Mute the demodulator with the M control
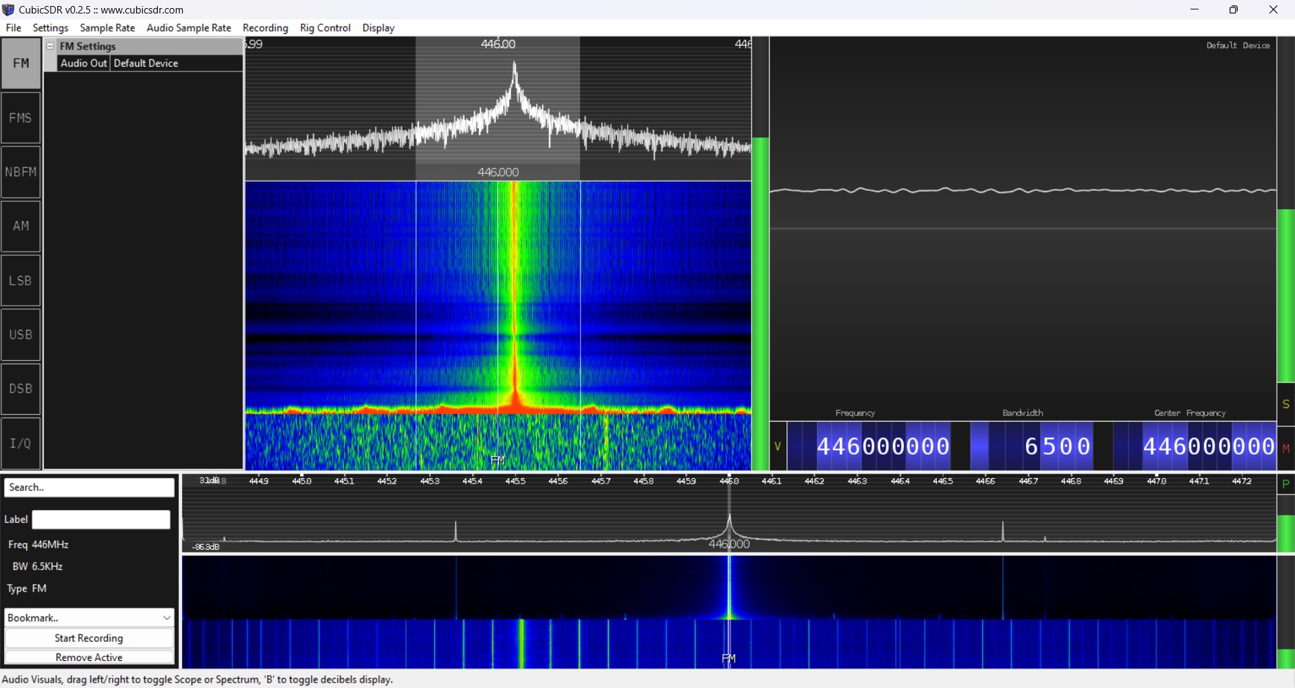Image resolution: width=1295 pixels, height=688 pixels. (x=1287, y=447)
